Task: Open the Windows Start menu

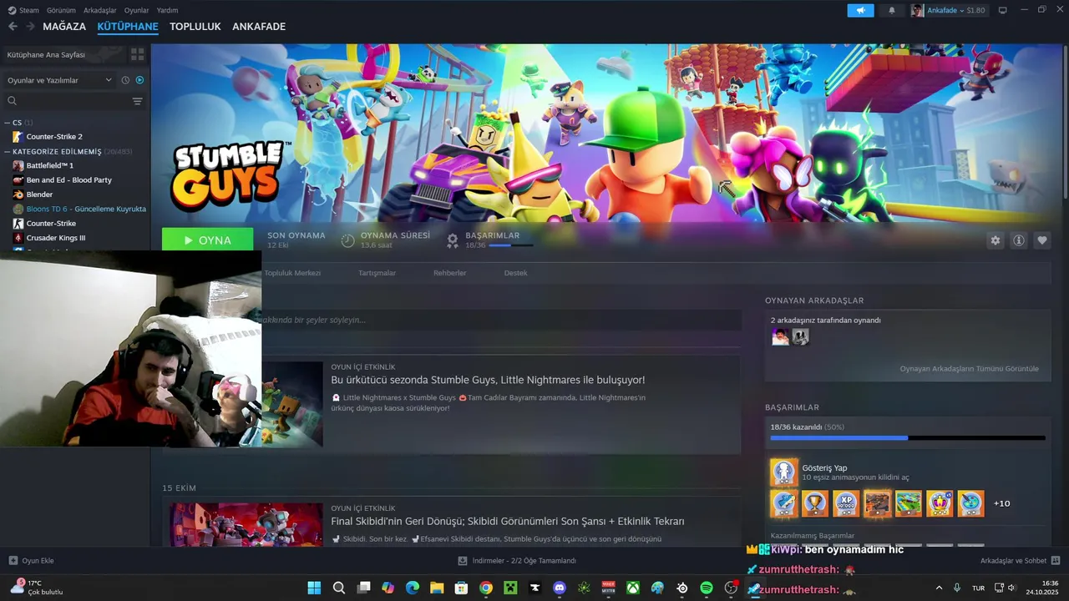Action: point(314,588)
